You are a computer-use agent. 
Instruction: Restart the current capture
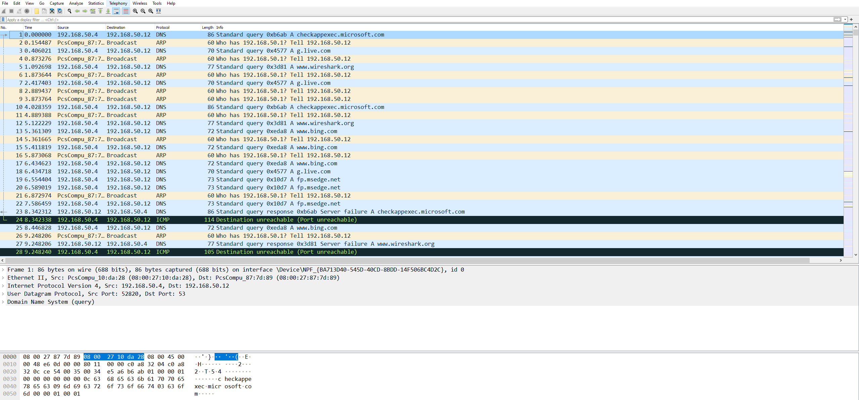pyautogui.click(x=19, y=11)
